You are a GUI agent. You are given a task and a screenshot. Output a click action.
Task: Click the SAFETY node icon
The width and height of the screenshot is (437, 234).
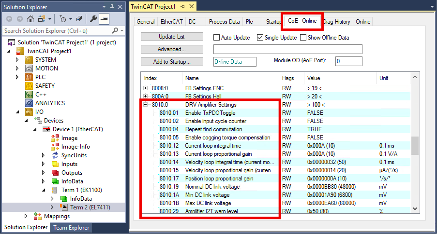tap(29, 85)
